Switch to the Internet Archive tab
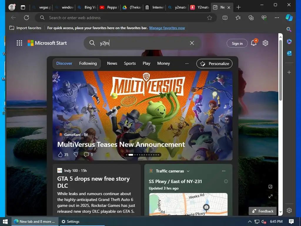301x226 pixels. (155, 7)
